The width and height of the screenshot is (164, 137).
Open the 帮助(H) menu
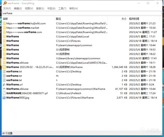pos(73,9)
